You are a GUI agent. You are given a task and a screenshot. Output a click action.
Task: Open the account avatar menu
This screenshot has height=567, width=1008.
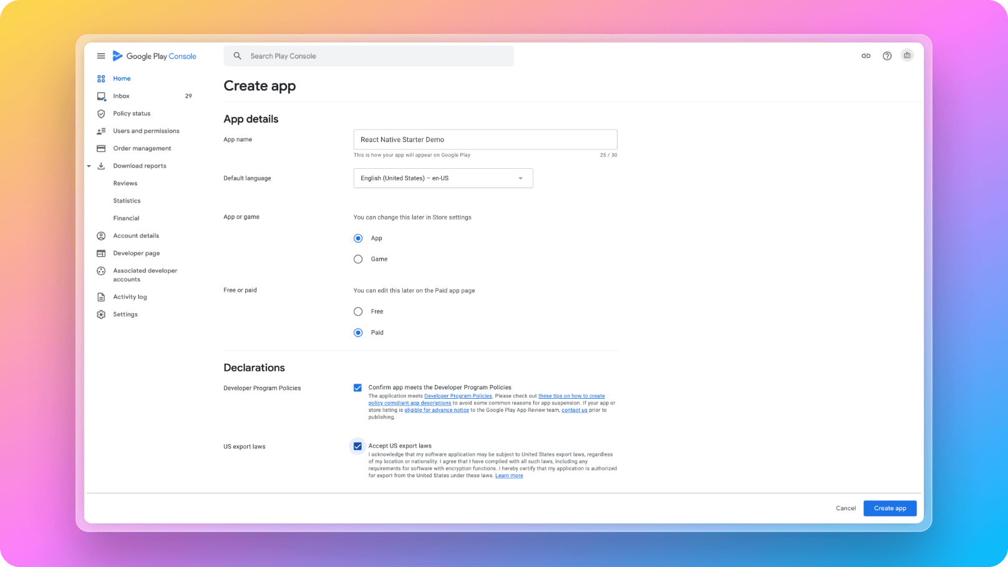(x=907, y=55)
